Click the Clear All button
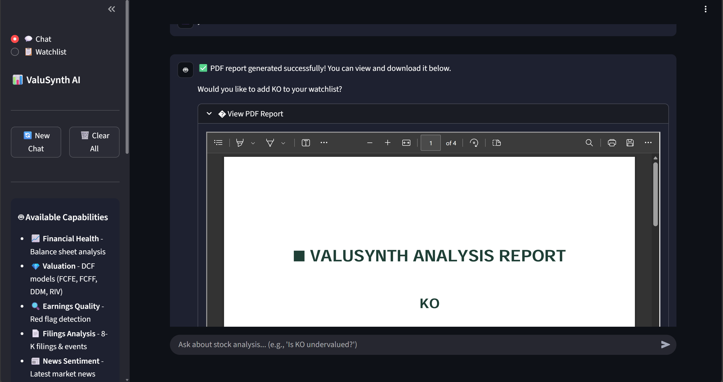The width and height of the screenshot is (723, 382). (x=94, y=142)
